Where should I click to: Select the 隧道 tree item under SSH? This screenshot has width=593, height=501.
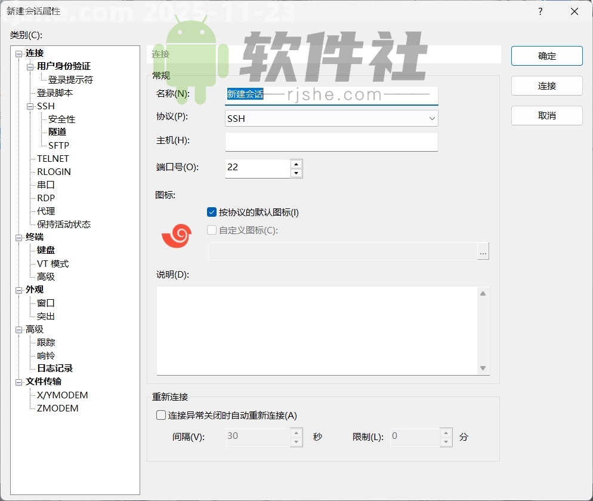coord(57,132)
